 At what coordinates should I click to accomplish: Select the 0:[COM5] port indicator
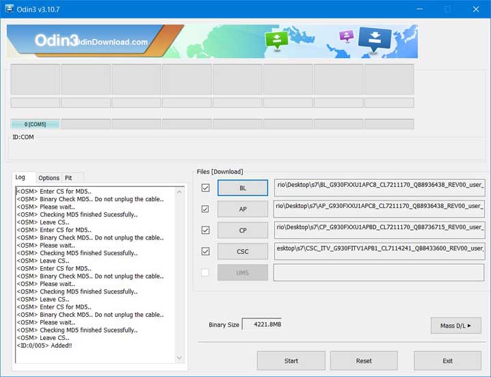[x=35, y=125]
